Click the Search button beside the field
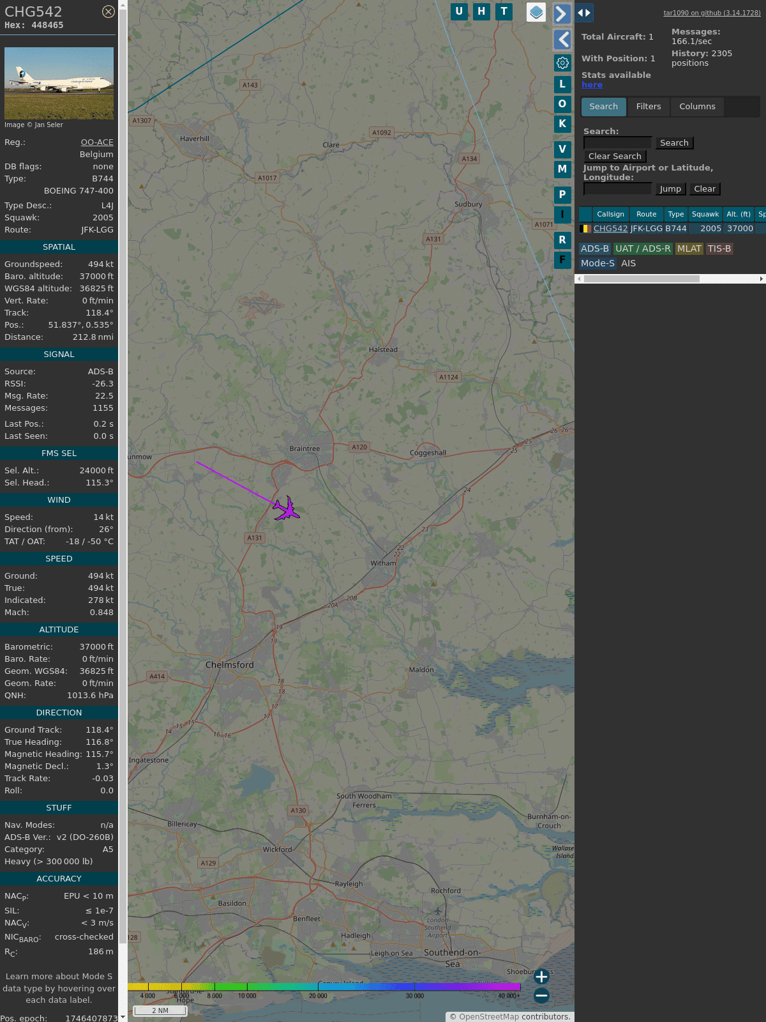The width and height of the screenshot is (766, 1022). click(674, 143)
